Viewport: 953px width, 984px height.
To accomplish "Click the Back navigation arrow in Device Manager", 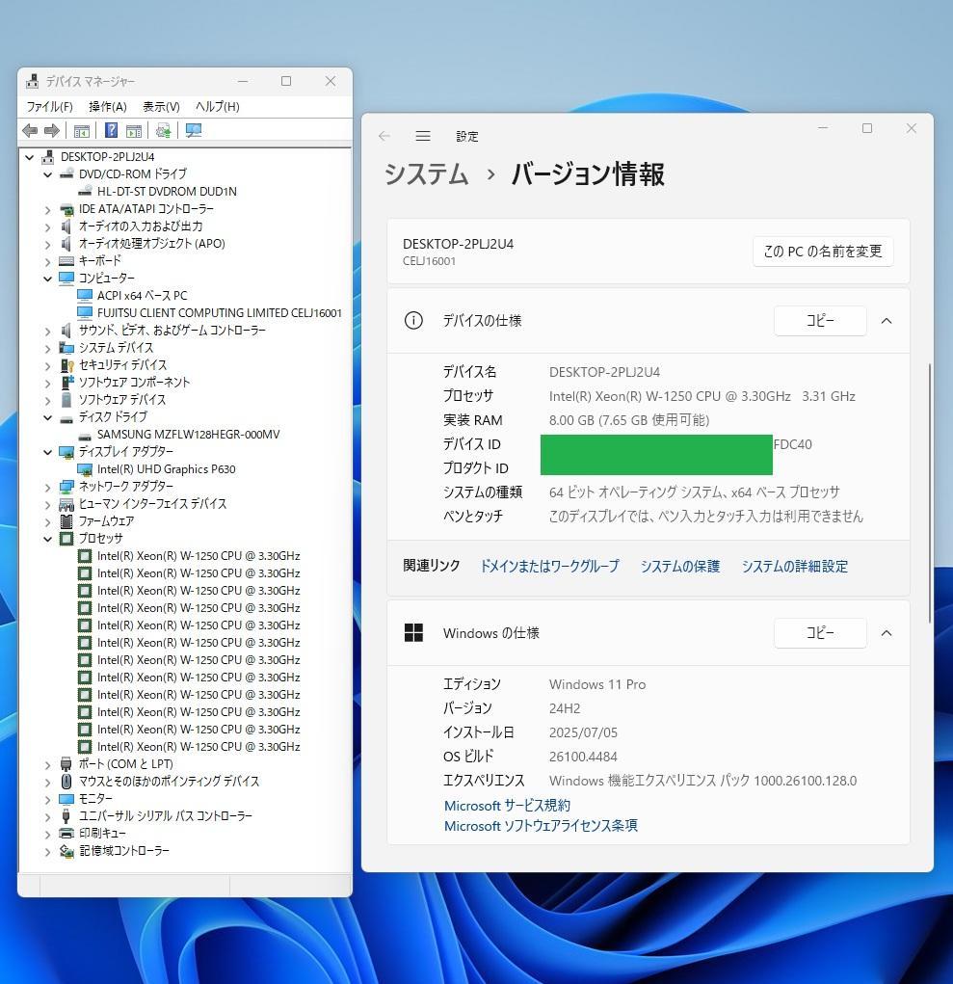I will coord(29,130).
